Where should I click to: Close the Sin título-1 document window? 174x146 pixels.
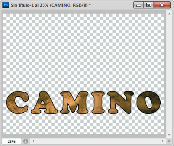[x=162, y=5]
